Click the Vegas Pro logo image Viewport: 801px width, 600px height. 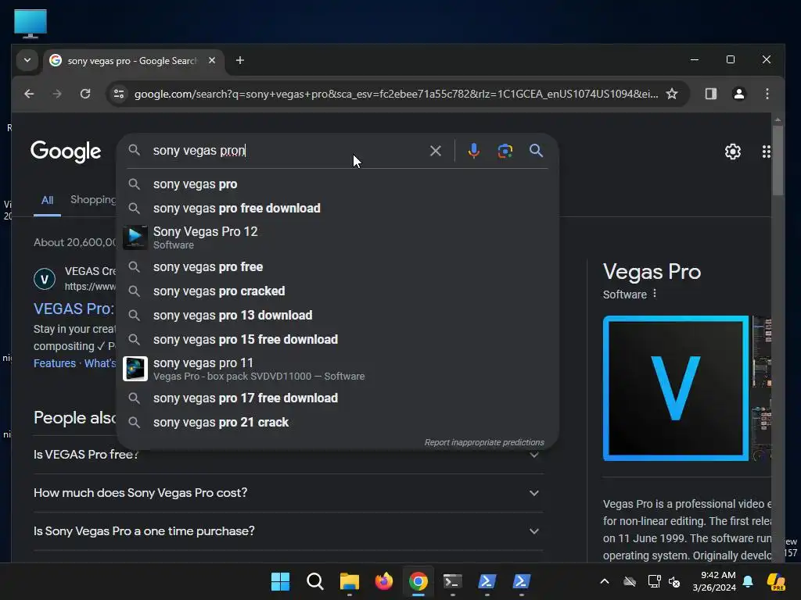tap(675, 388)
